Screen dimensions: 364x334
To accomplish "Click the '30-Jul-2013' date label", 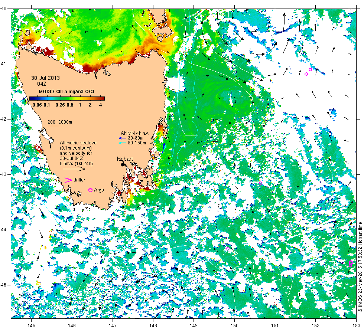I will [x=45, y=78].
